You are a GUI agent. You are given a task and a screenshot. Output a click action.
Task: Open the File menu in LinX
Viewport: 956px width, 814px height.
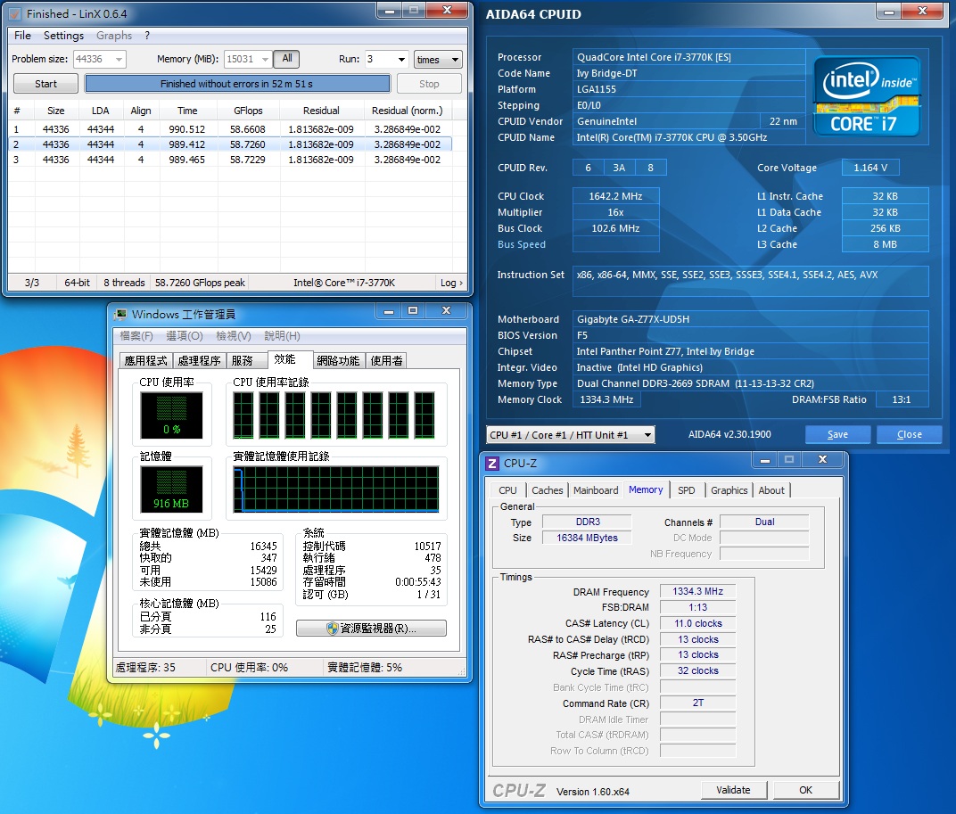click(x=22, y=36)
